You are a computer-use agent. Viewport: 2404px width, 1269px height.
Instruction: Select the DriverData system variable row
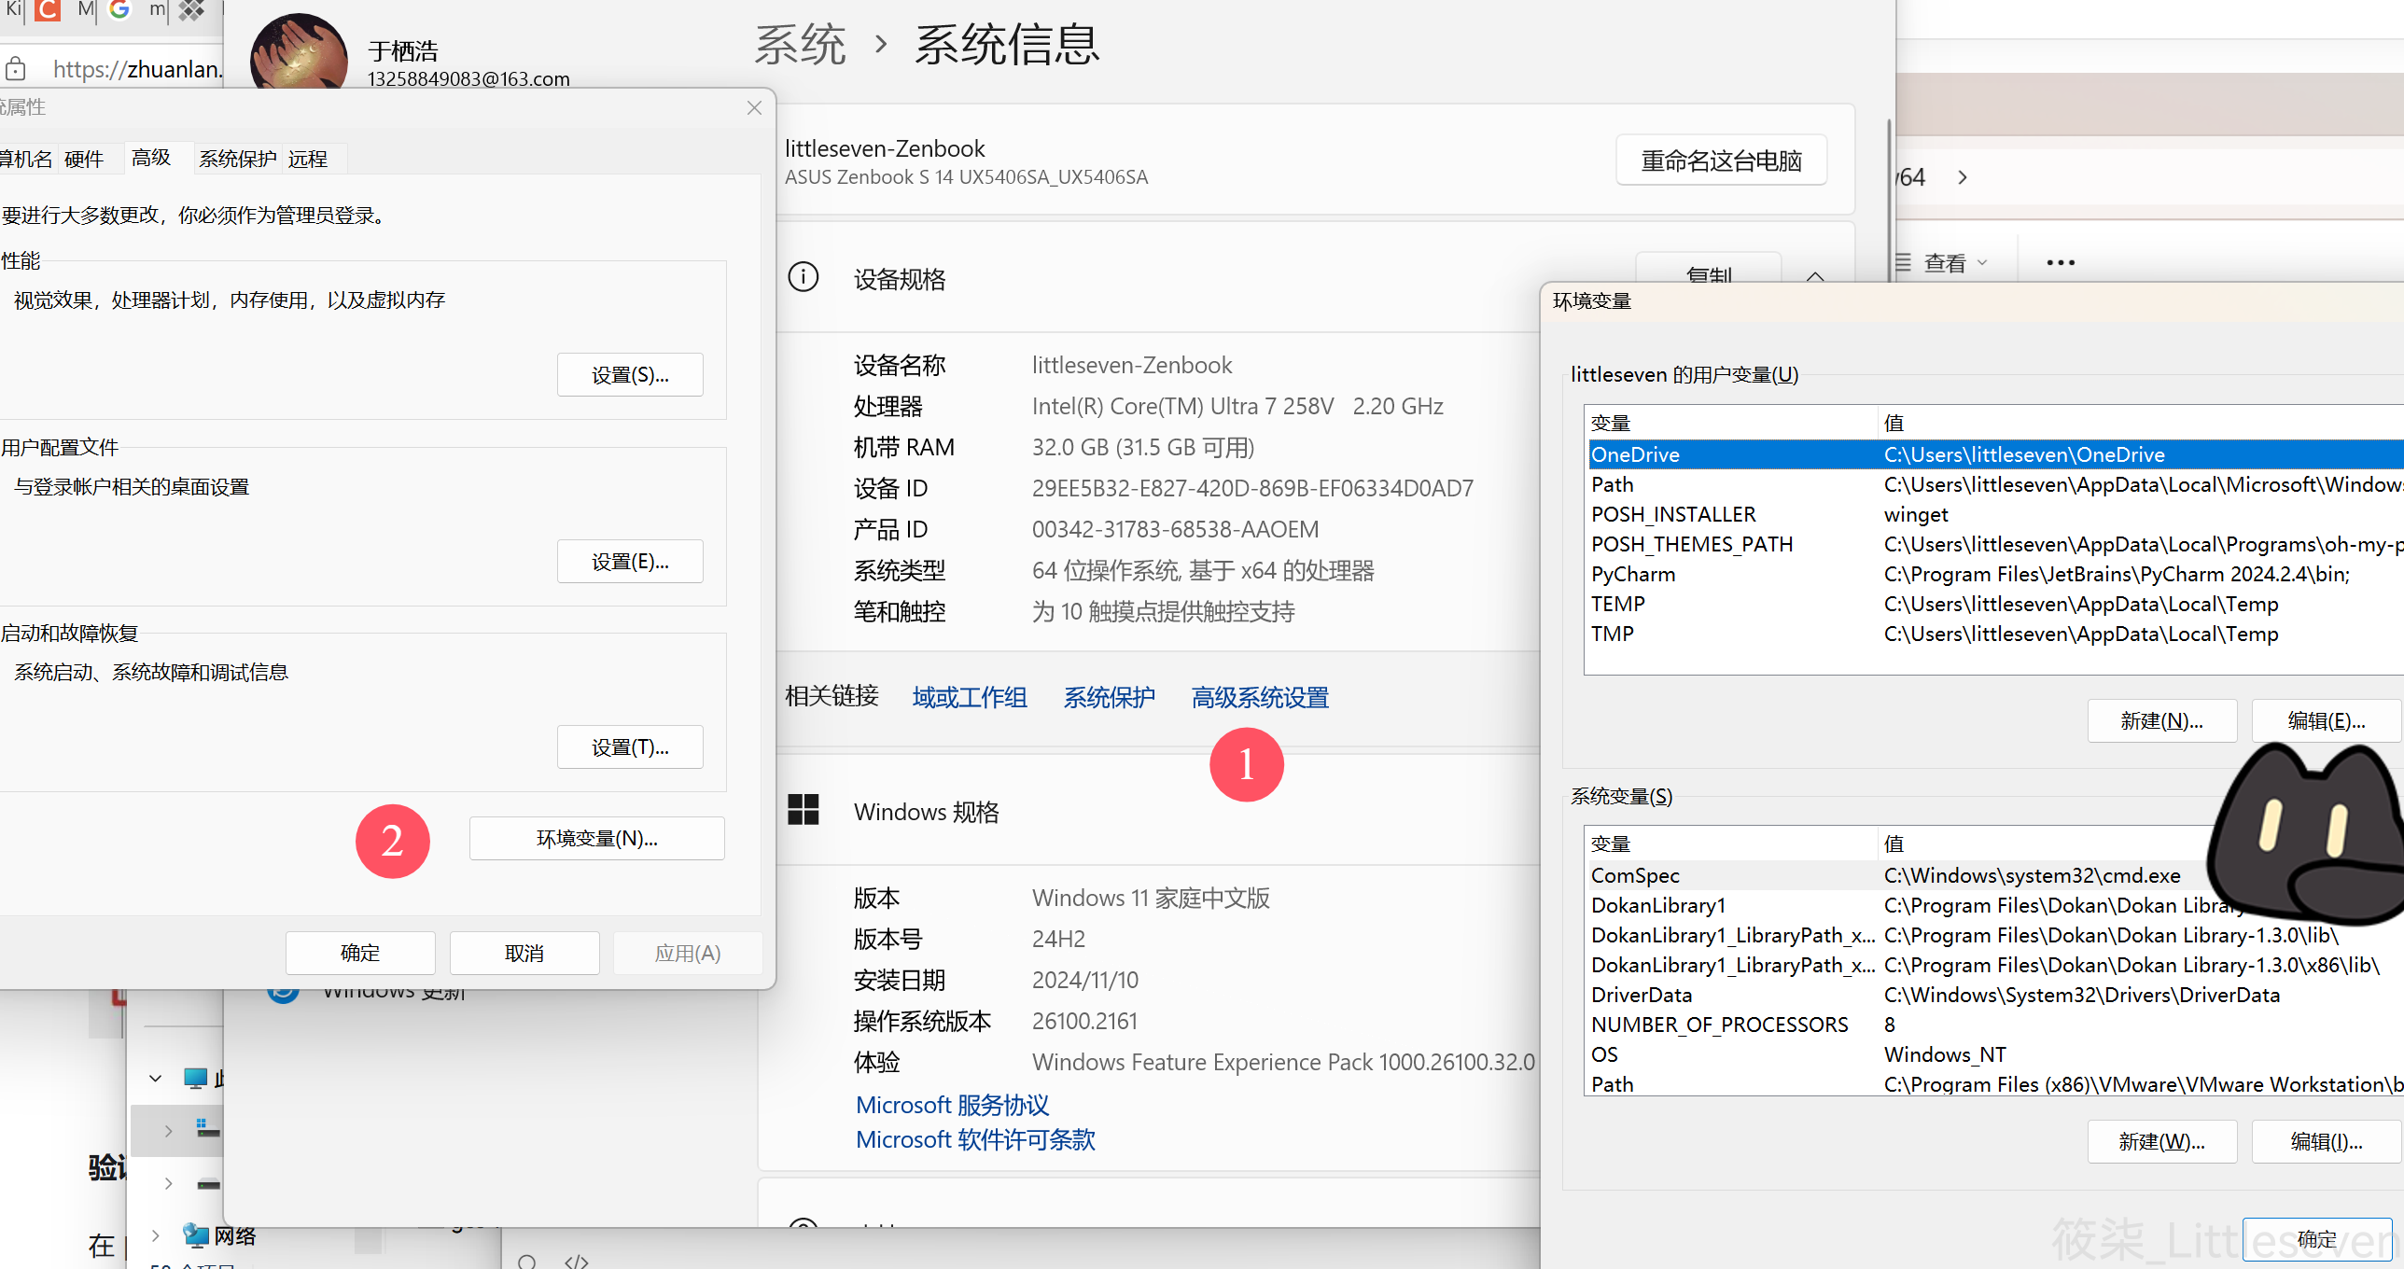(x=1995, y=995)
